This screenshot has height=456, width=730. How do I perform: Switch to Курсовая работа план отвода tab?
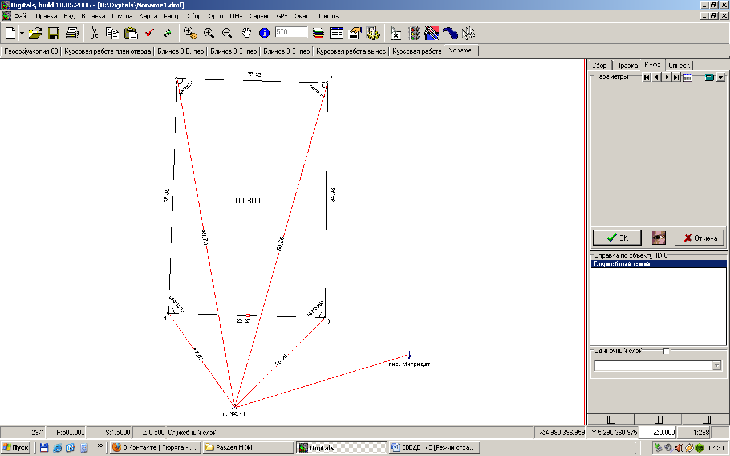[107, 51]
